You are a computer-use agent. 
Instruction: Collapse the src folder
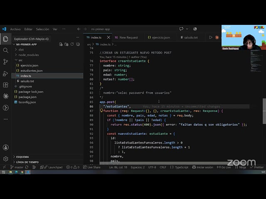click(x=20, y=60)
